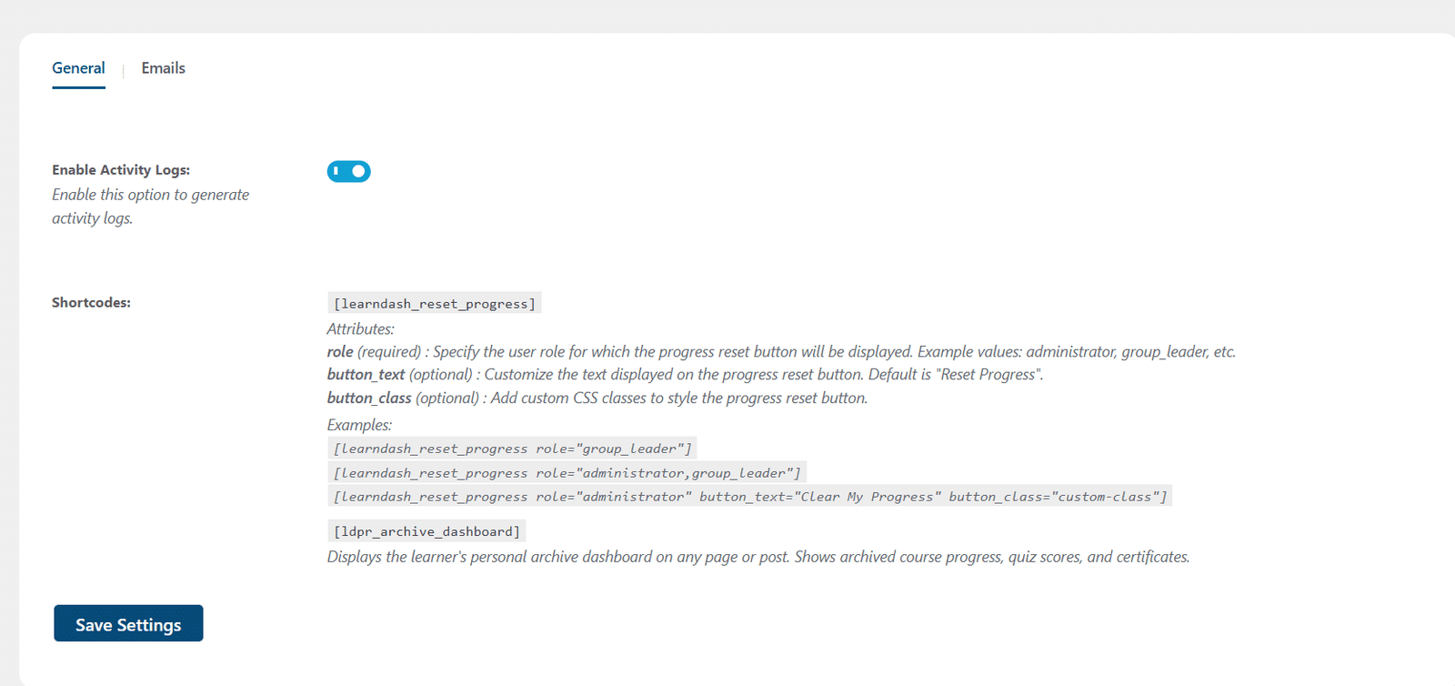Image resolution: width=1455 pixels, height=686 pixels.
Task: Click the 'Attributes:' heading text
Action: tap(361, 329)
